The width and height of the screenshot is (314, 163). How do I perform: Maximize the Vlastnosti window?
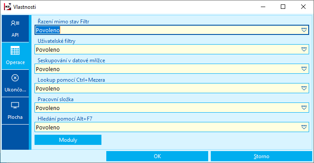click(283, 7)
